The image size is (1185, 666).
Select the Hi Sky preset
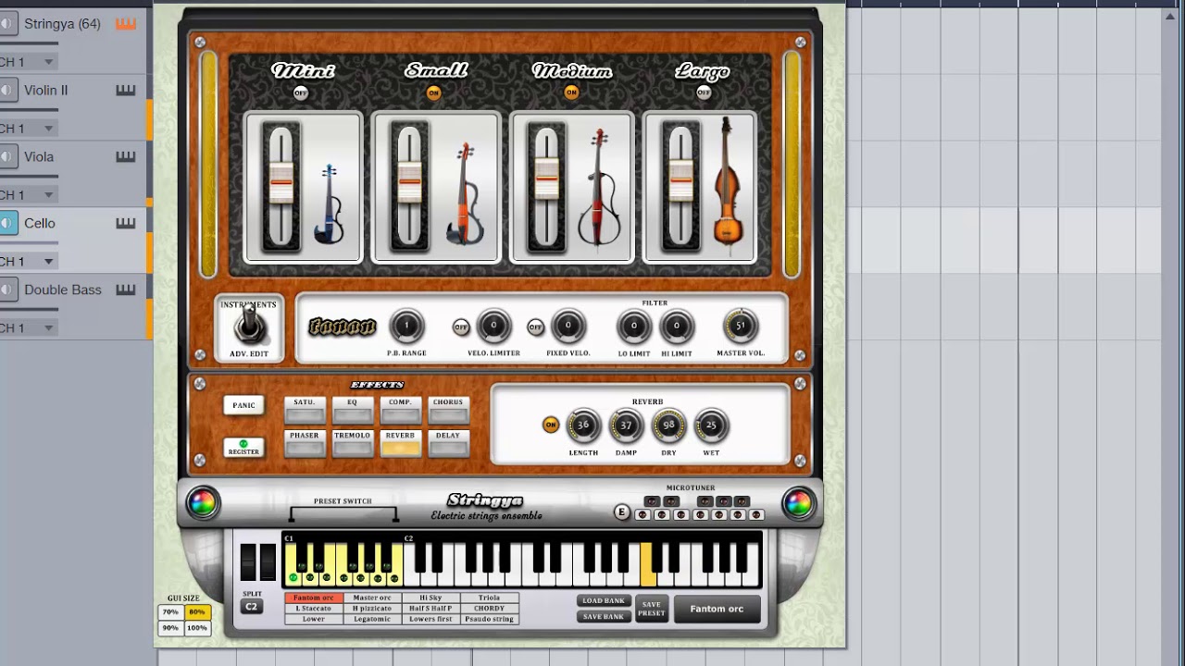coord(430,598)
